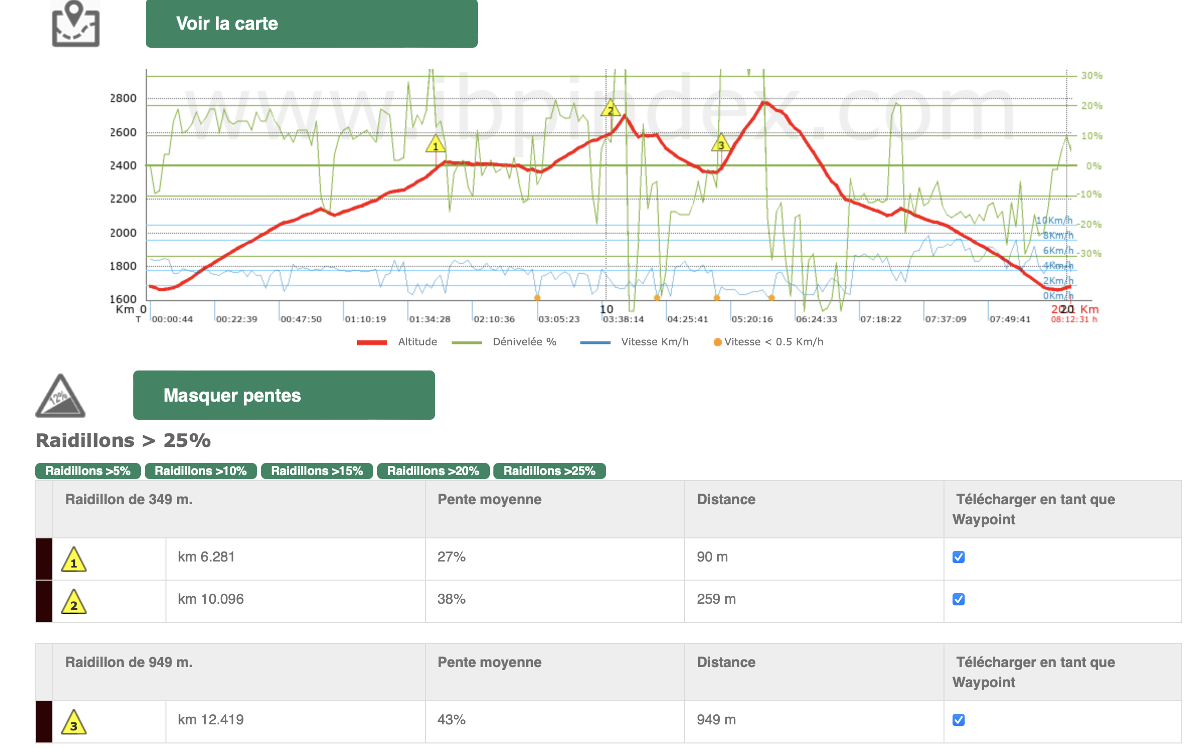
Task: Click red Altitude legend swatch
Action: (x=372, y=342)
